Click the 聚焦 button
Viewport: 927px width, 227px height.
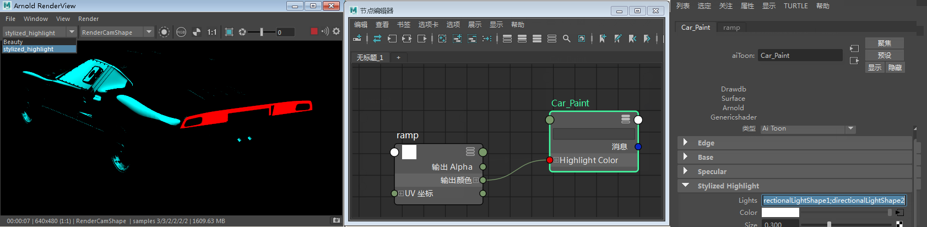[x=885, y=43]
